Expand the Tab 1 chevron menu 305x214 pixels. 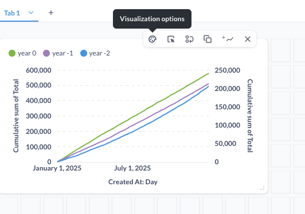pos(31,13)
